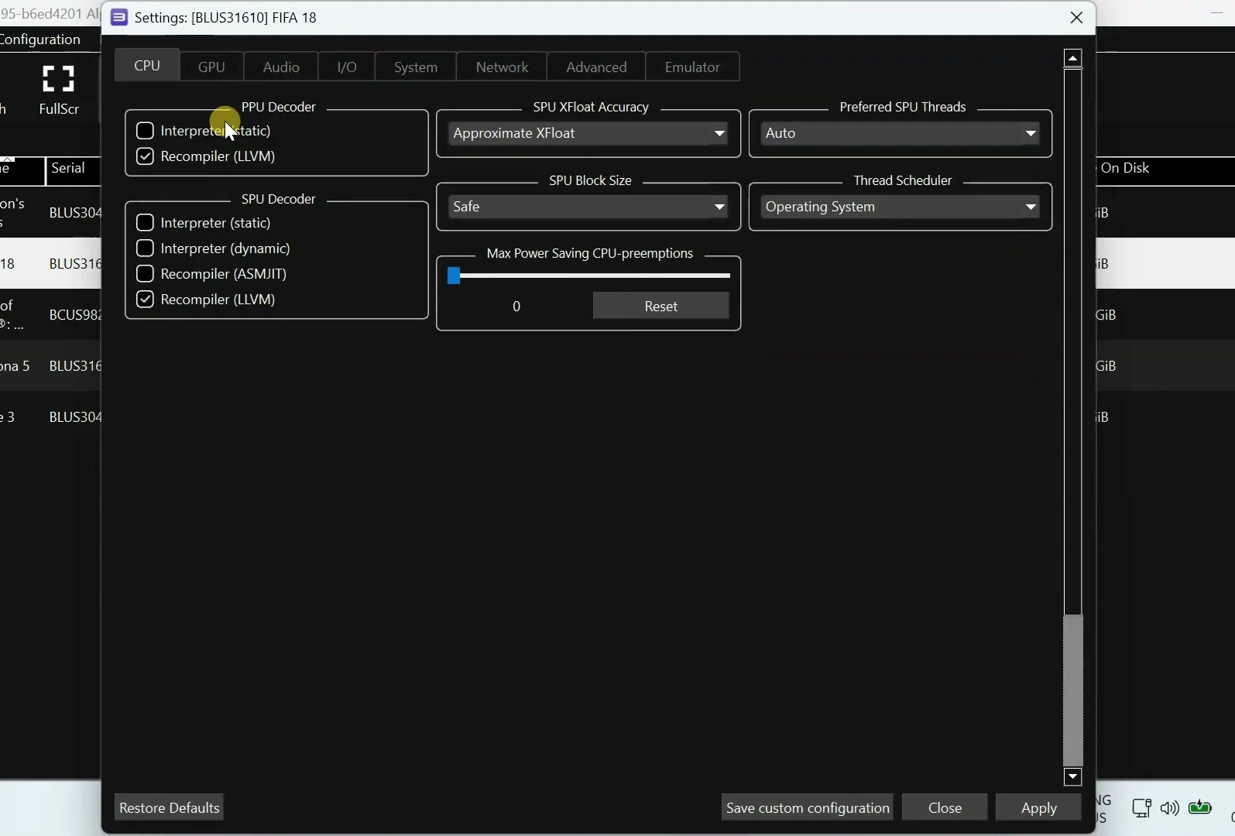
Task: Click the RPCS3 settings window title icon
Action: (119, 18)
